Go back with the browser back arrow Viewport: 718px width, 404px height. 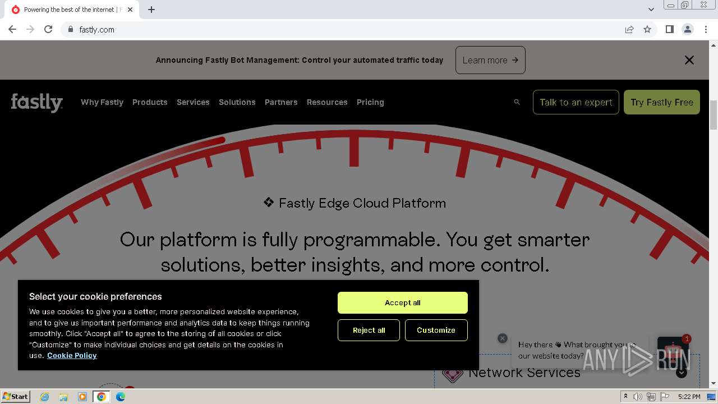coord(12,29)
